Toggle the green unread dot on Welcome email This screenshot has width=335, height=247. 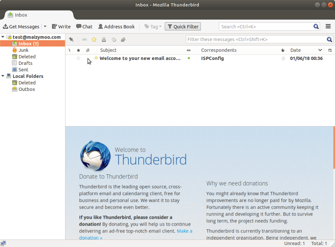point(189,58)
